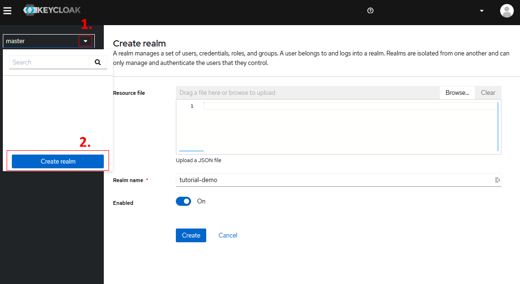Click the Keycloak logo
The height and width of the screenshot is (284, 520).
(x=52, y=10)
